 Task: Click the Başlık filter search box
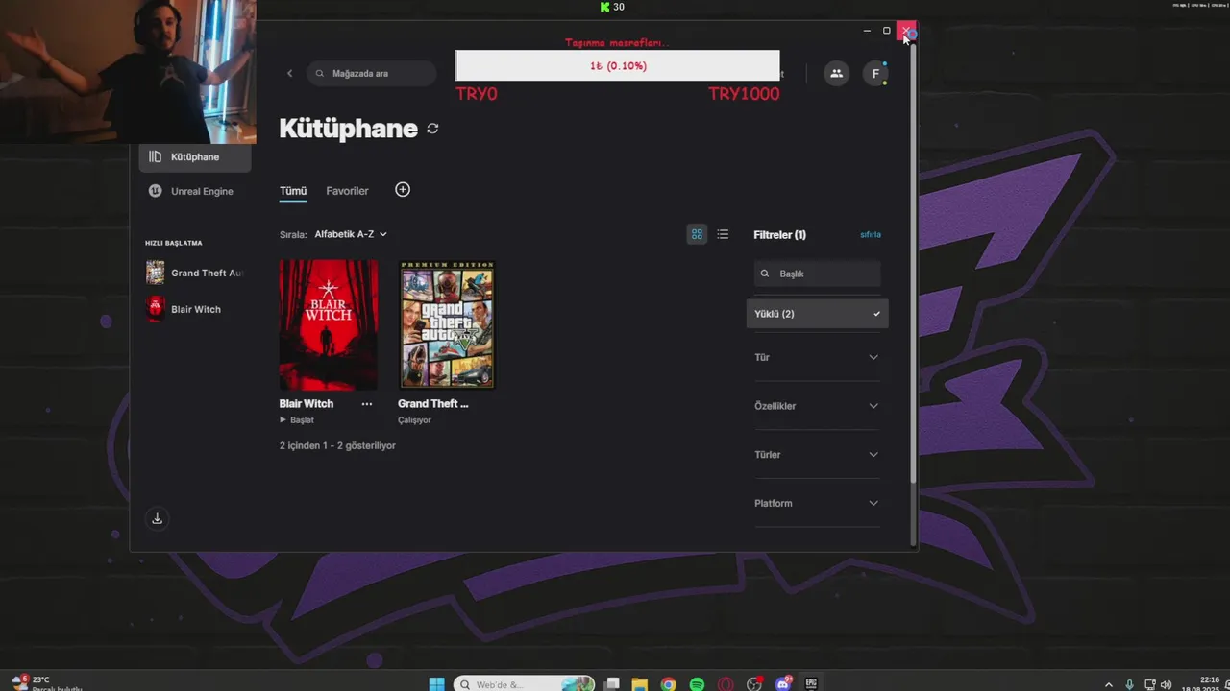pos(817,274)
